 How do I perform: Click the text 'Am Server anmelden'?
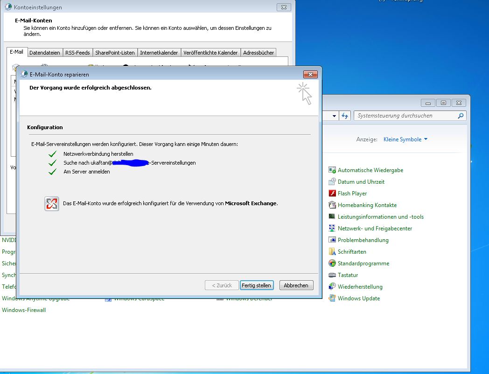pos(87,172)
